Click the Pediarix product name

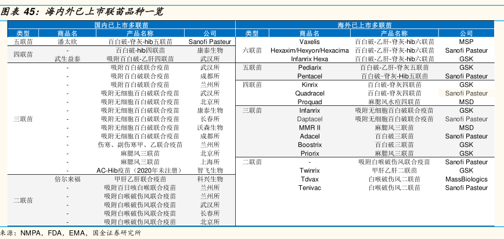pyautogui.click(x=309, y=68)
